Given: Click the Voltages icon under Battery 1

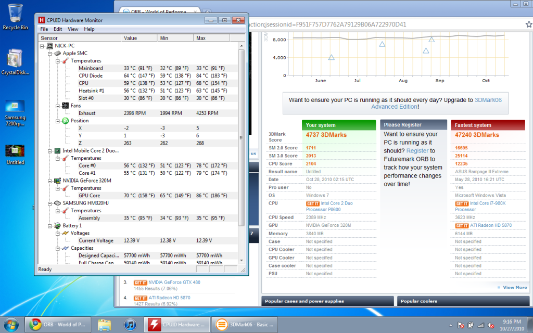Looking at the screenshot, I should 65,233.
